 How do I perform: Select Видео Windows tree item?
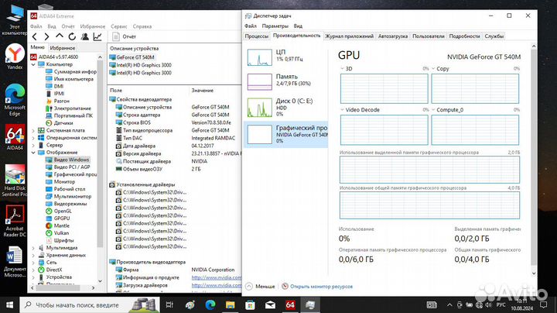point(67,160)
